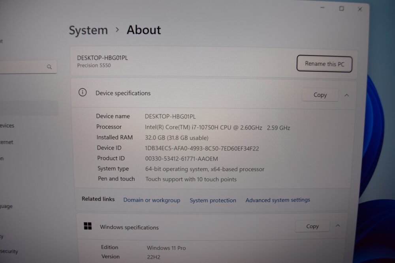Select the System type value text
Image resolution: width=395 pixels, height=263 pixels.
(205, 169)
